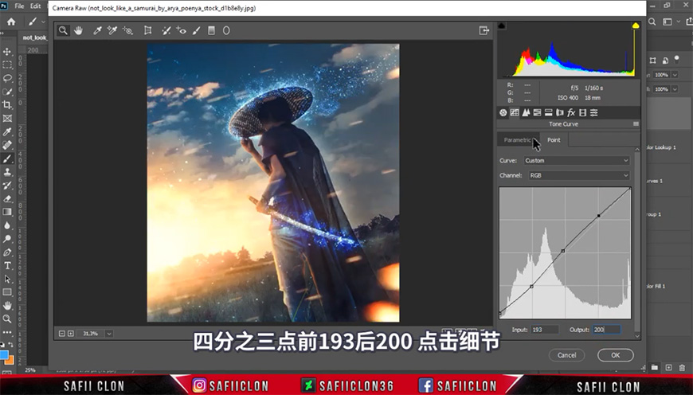
Task: Open the Curve preset dropdown showing Custom
Action: click(x=577, y=160)
